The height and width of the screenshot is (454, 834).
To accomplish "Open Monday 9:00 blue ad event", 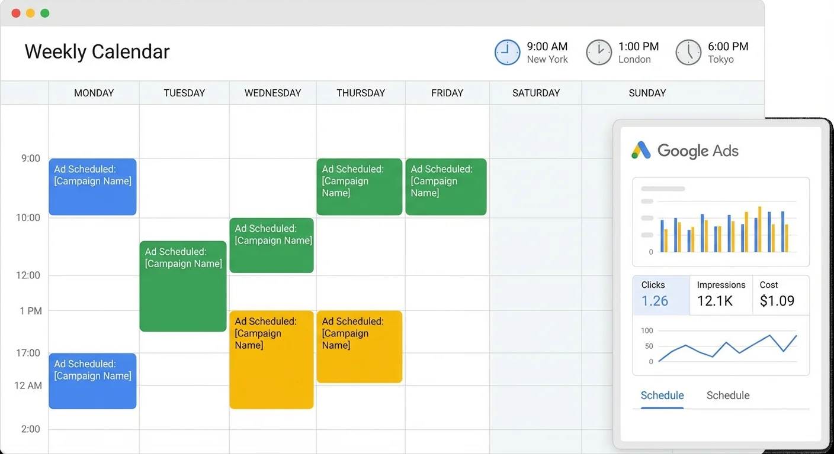I will pos(92,187).
